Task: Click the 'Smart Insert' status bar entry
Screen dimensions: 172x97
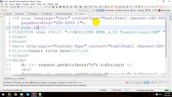Action: [117, 90]
